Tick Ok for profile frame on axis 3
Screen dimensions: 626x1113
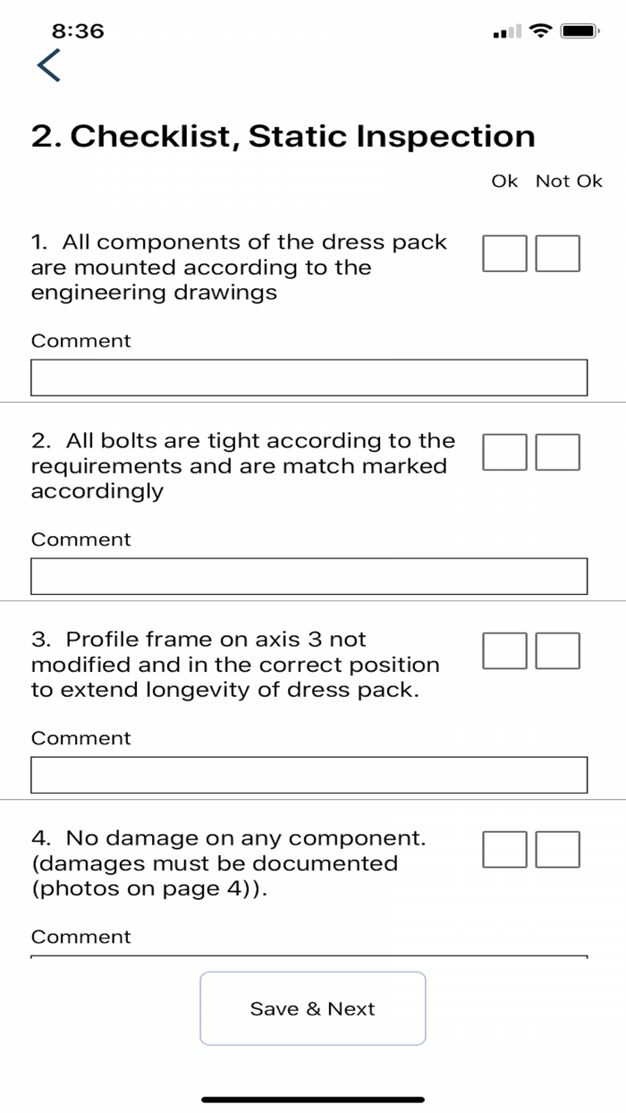pyautogui.click(x=504, y=650)
